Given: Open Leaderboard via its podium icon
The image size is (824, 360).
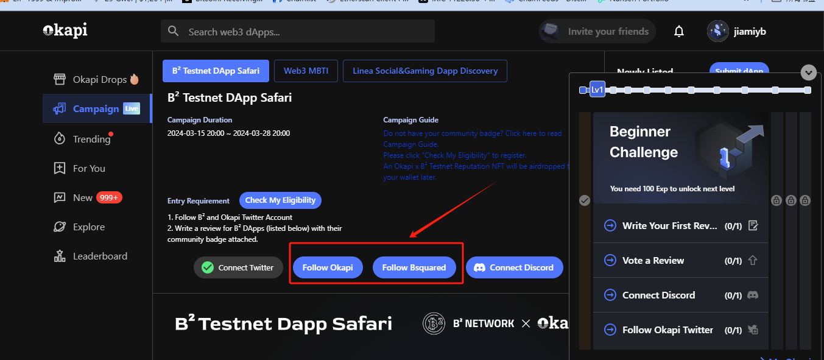Looking at the screenshot, I should point(59,256).
